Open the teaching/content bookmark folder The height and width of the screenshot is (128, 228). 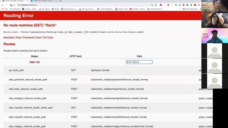click(155, 9)
